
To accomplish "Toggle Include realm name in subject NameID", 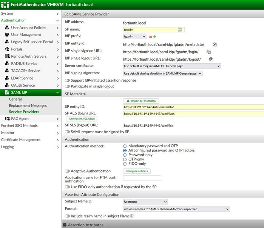I will 67,216.
